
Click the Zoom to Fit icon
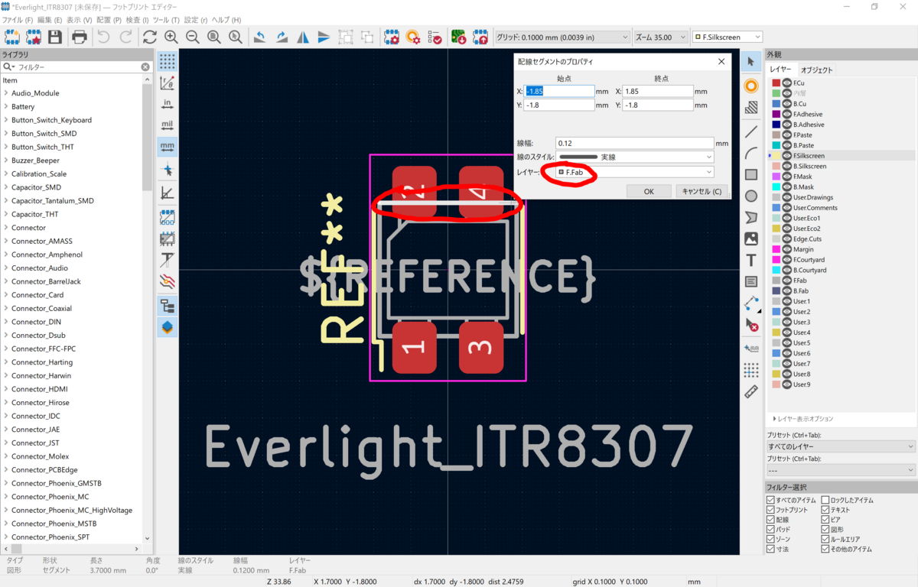click(214, 37)
